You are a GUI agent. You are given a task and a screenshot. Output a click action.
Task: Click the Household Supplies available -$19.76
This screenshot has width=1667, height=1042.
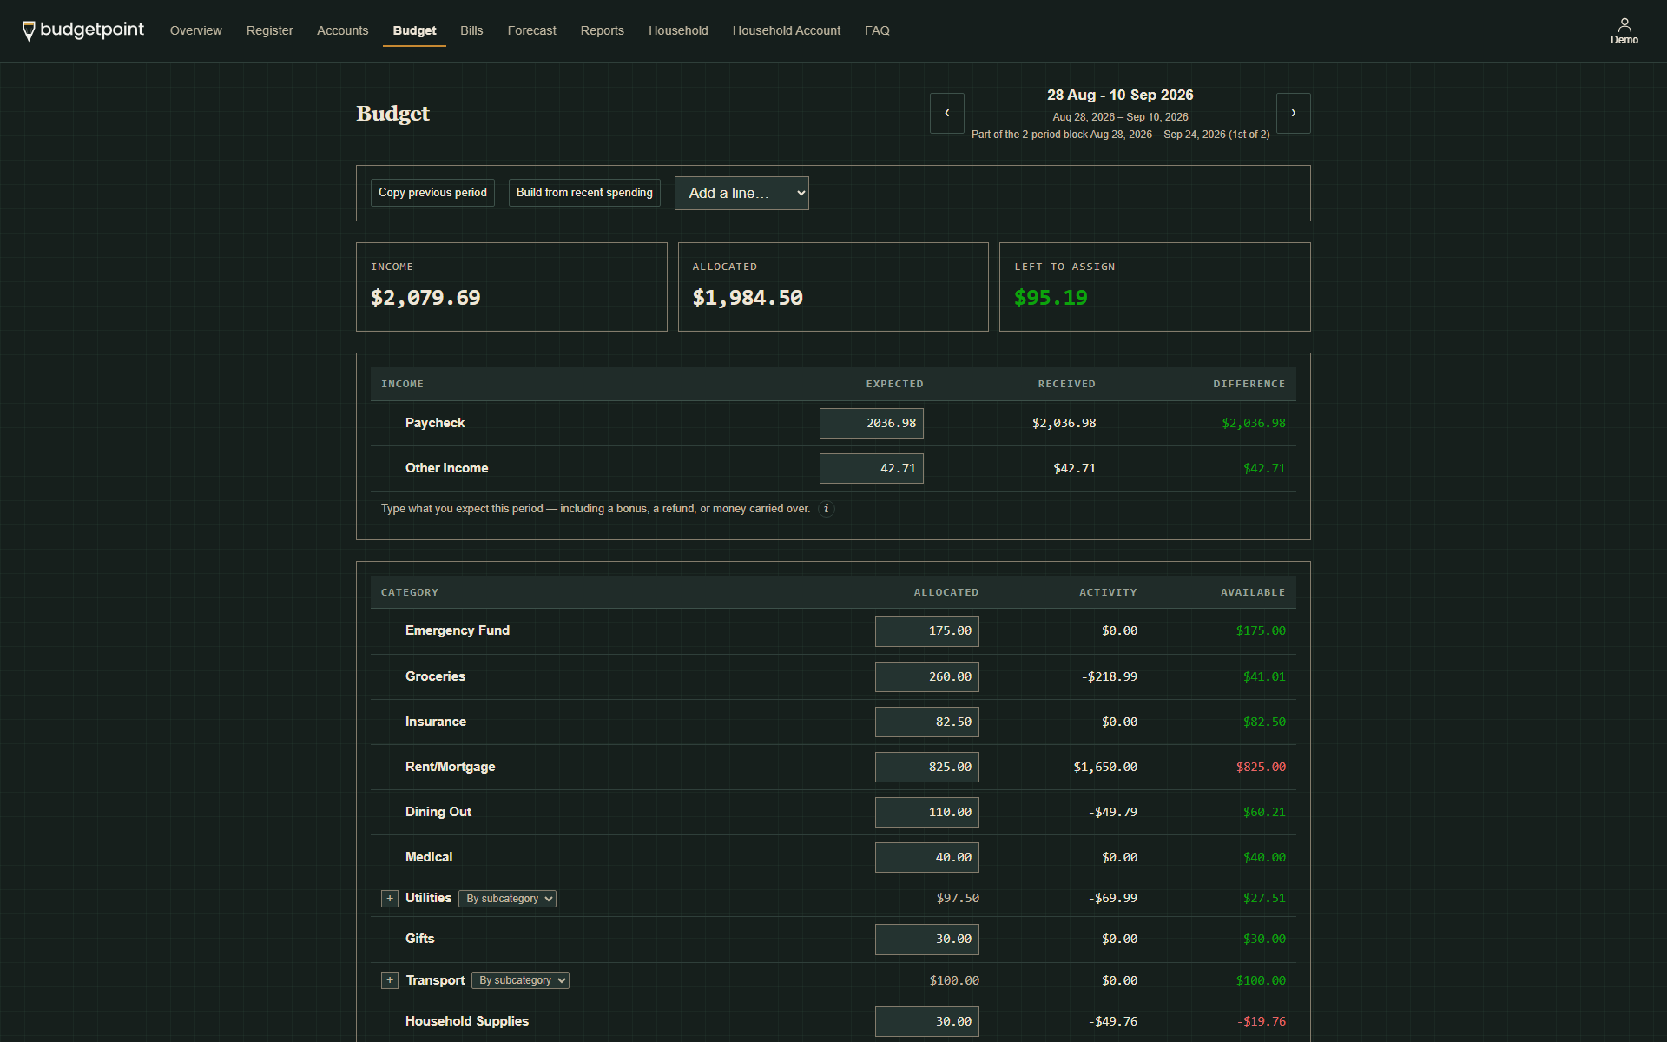1262,1021
